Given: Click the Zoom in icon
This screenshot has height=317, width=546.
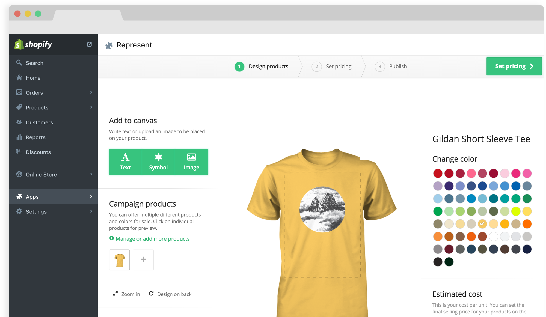Looking at the screenshot, I should point(115,294).
